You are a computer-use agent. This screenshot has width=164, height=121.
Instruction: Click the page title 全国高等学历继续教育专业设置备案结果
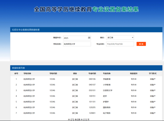[86, 9]
